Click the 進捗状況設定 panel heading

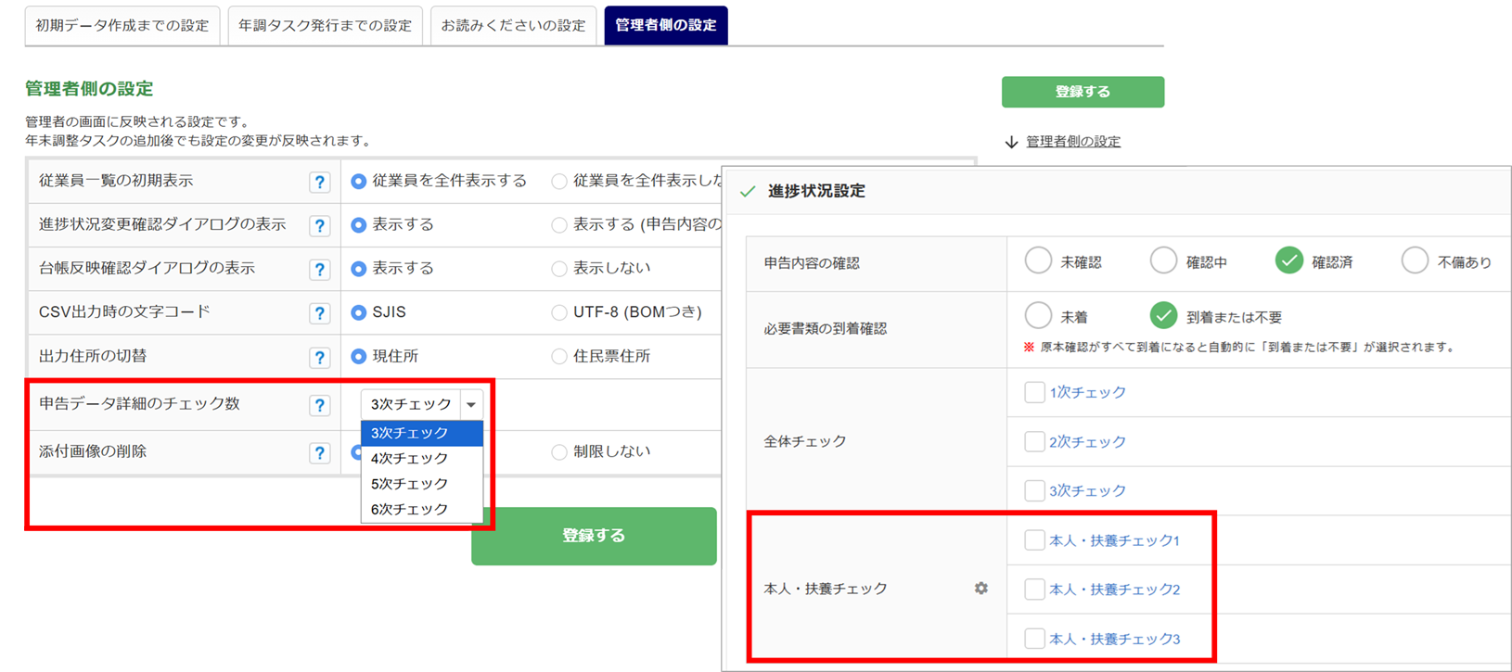tap(816, 192)
